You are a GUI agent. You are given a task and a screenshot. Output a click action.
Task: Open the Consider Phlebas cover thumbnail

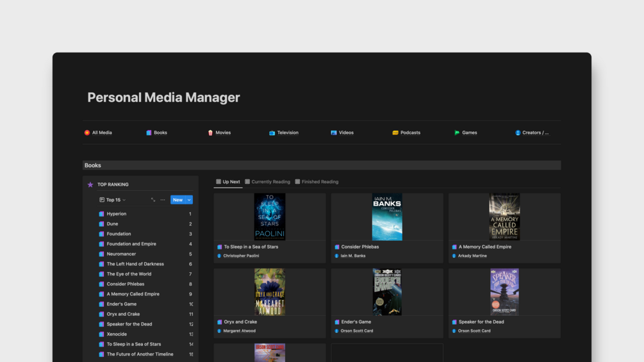(x=387, y=217)
